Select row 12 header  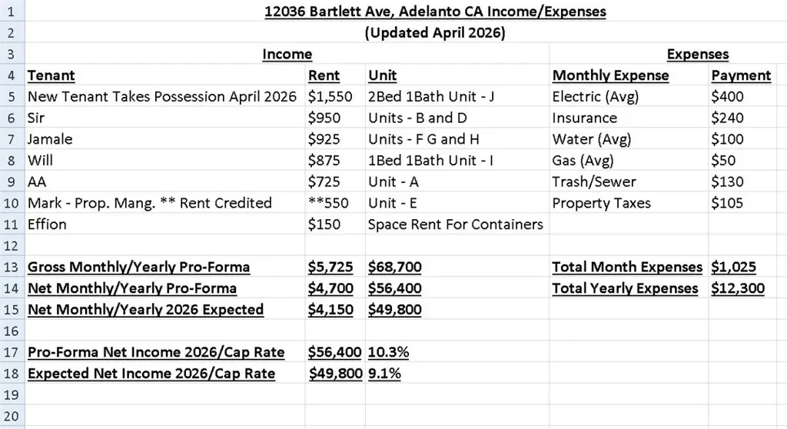pyautogui.click(x=11, y=246)
